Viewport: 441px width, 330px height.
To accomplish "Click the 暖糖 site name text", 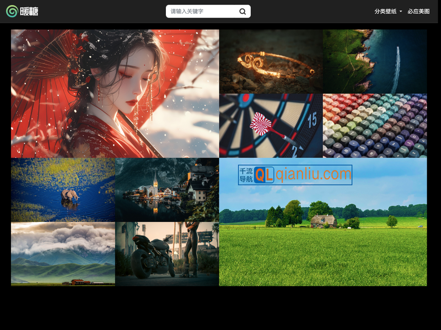I will 30,11.
